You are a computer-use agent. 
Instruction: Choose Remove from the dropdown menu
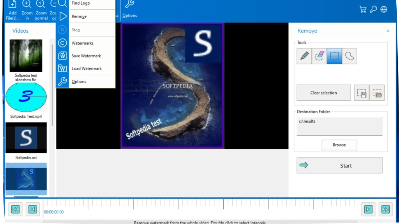79,16
